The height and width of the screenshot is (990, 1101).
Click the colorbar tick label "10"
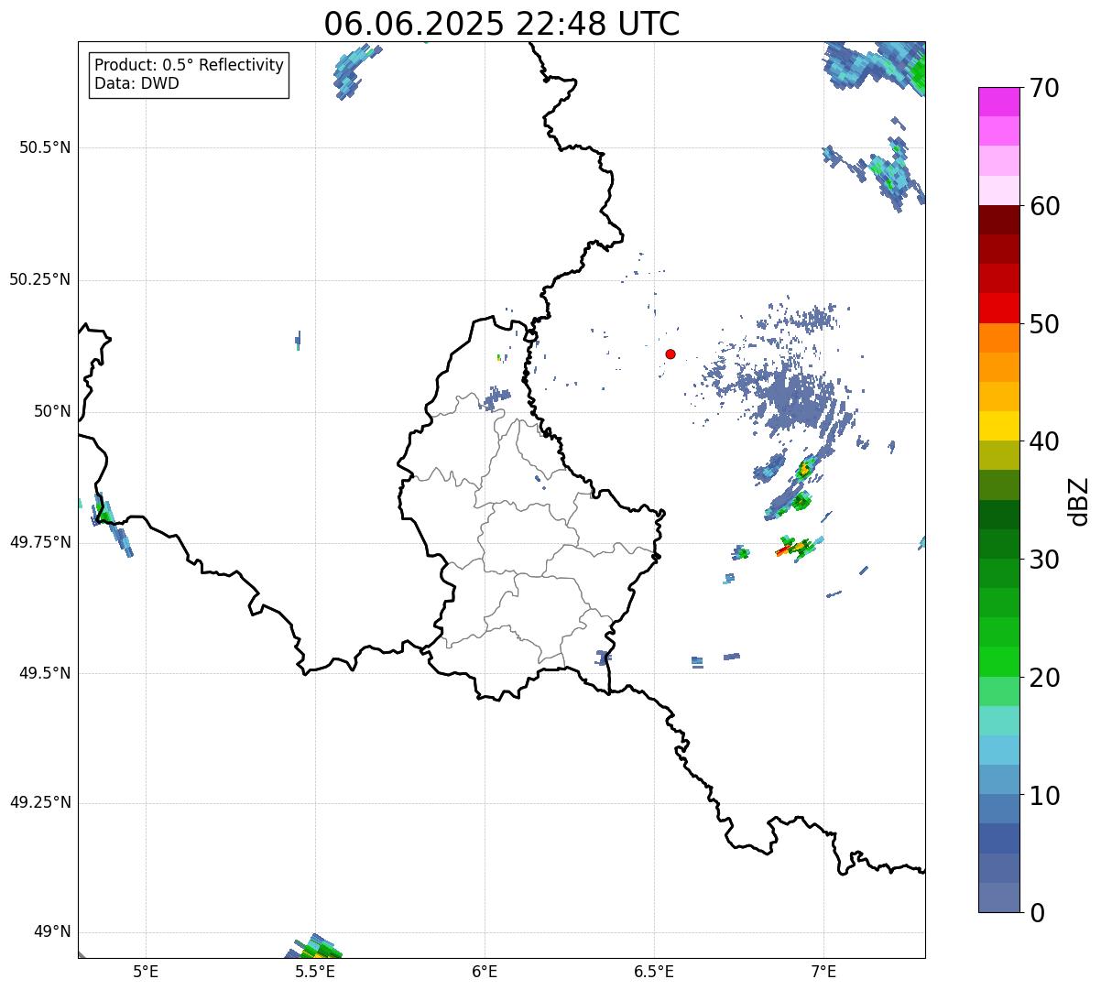(x=1044, y=796)
